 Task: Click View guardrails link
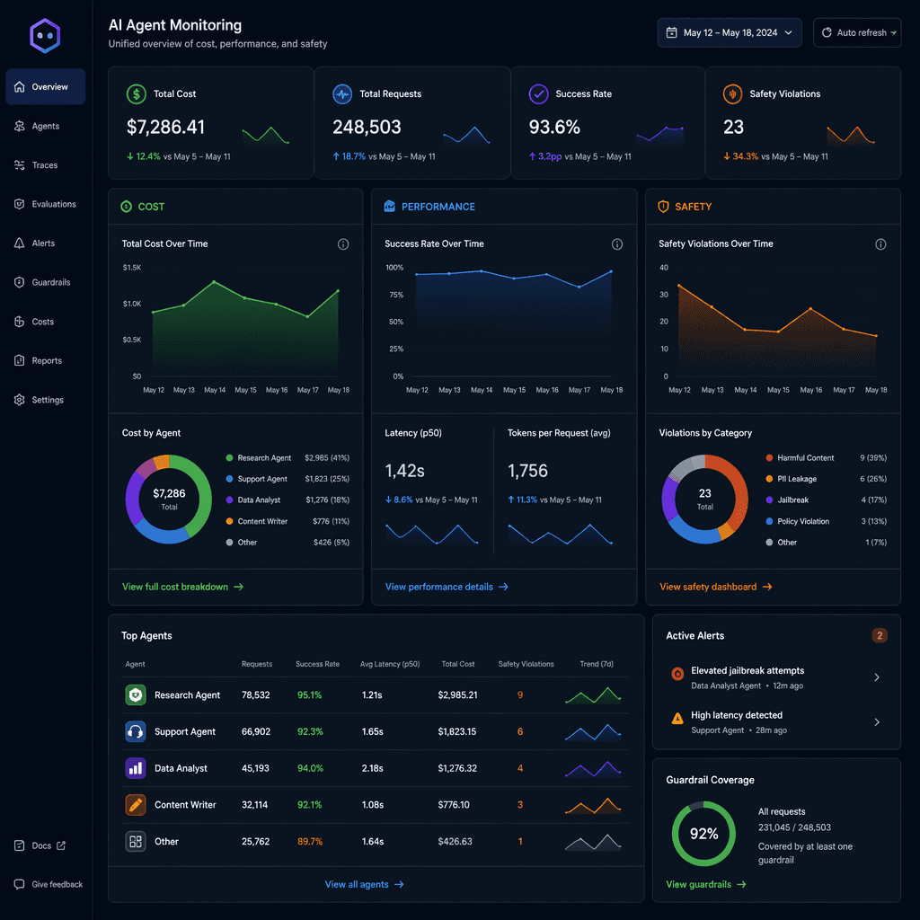click(706, 884)
